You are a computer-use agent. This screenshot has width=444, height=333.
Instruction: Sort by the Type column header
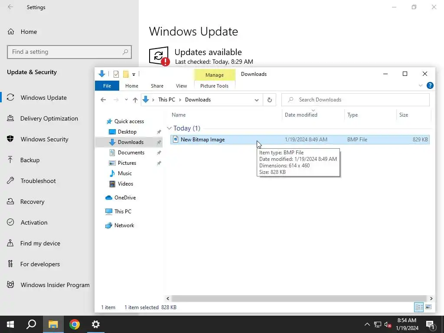pyautogui.click(x=353, y=114)
